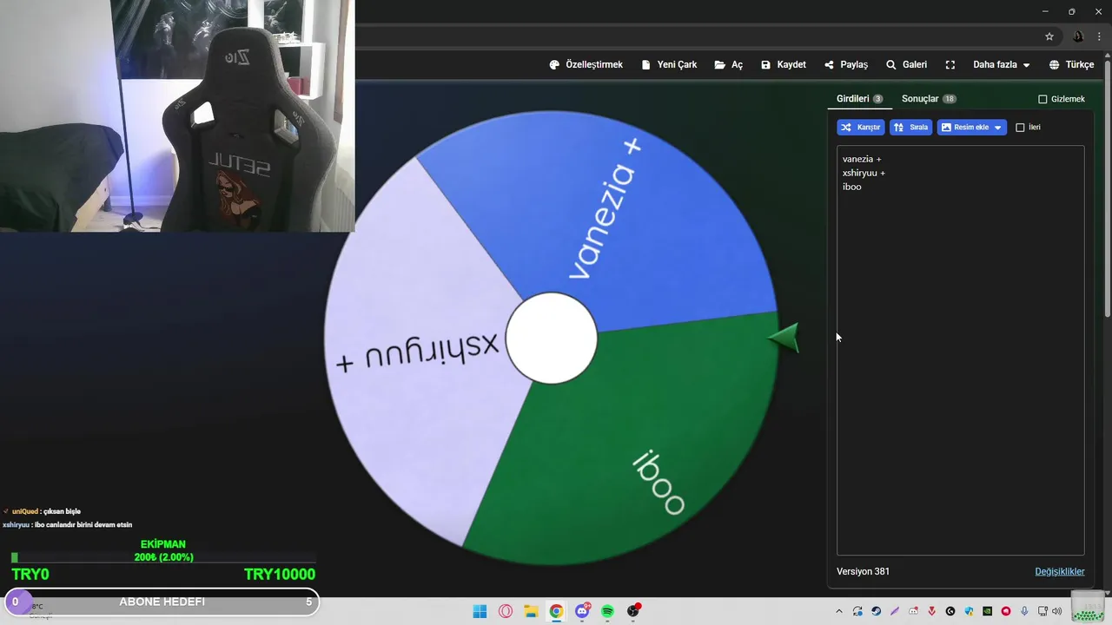Enable the Gizlemek checkbox
Viewport: 1112px width, 625px height.
click(x=1042, y=99)
